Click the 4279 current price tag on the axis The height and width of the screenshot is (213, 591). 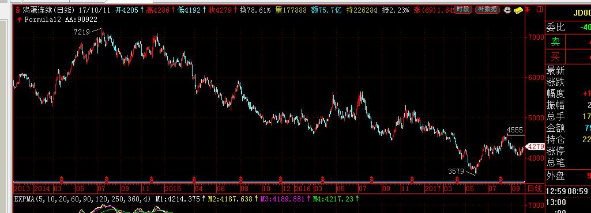pyautogui.click(x=535, y=146)
